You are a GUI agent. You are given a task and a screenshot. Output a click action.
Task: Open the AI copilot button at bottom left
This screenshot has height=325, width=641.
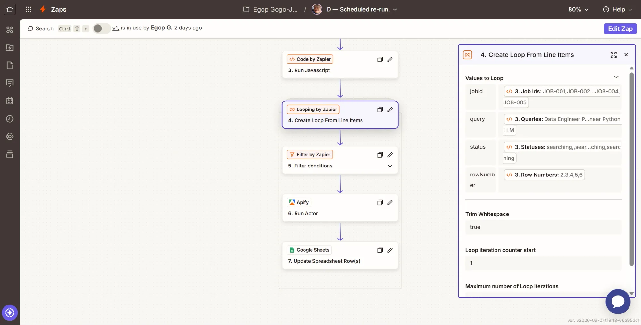(10, 313)
